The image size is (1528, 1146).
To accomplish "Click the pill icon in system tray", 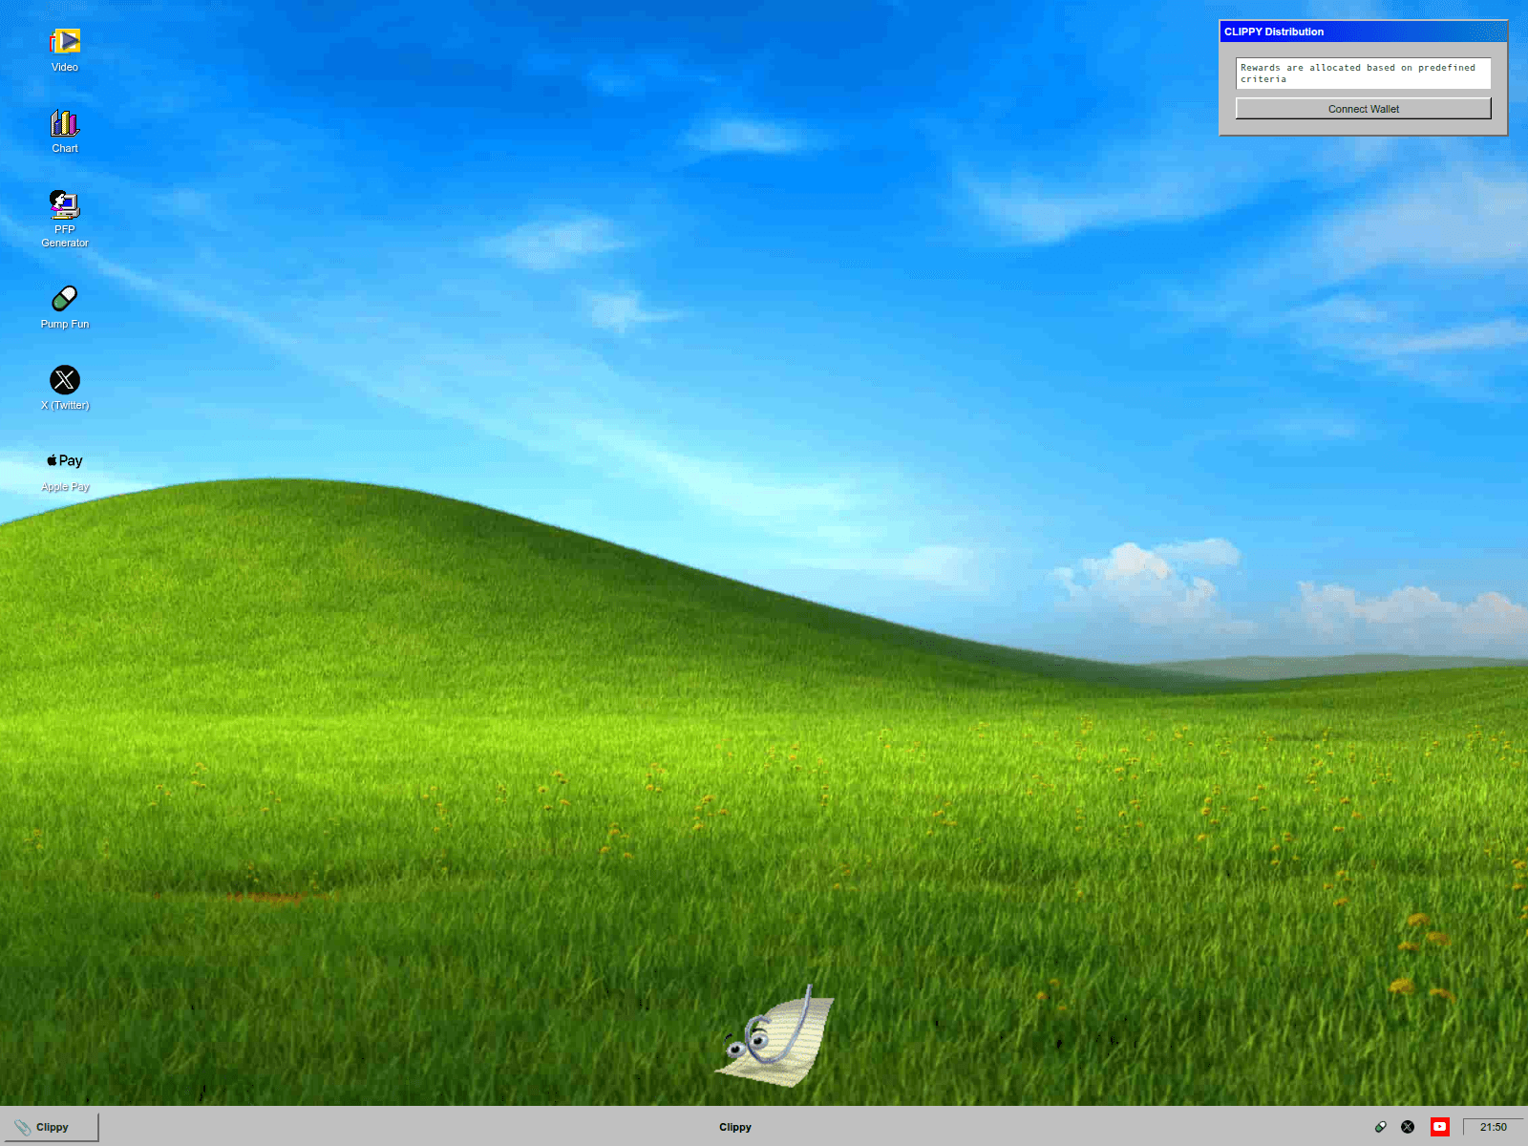I will [x=1380, y=1127].
